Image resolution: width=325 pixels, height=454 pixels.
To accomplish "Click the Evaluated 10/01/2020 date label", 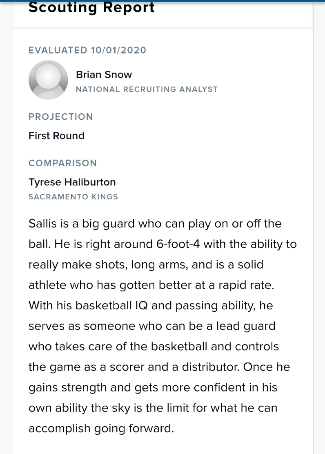I will coord(87,50).
